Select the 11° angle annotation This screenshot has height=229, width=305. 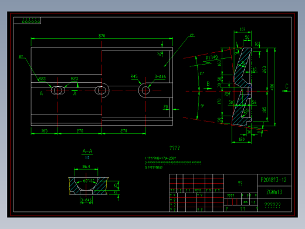pos(202,73)
